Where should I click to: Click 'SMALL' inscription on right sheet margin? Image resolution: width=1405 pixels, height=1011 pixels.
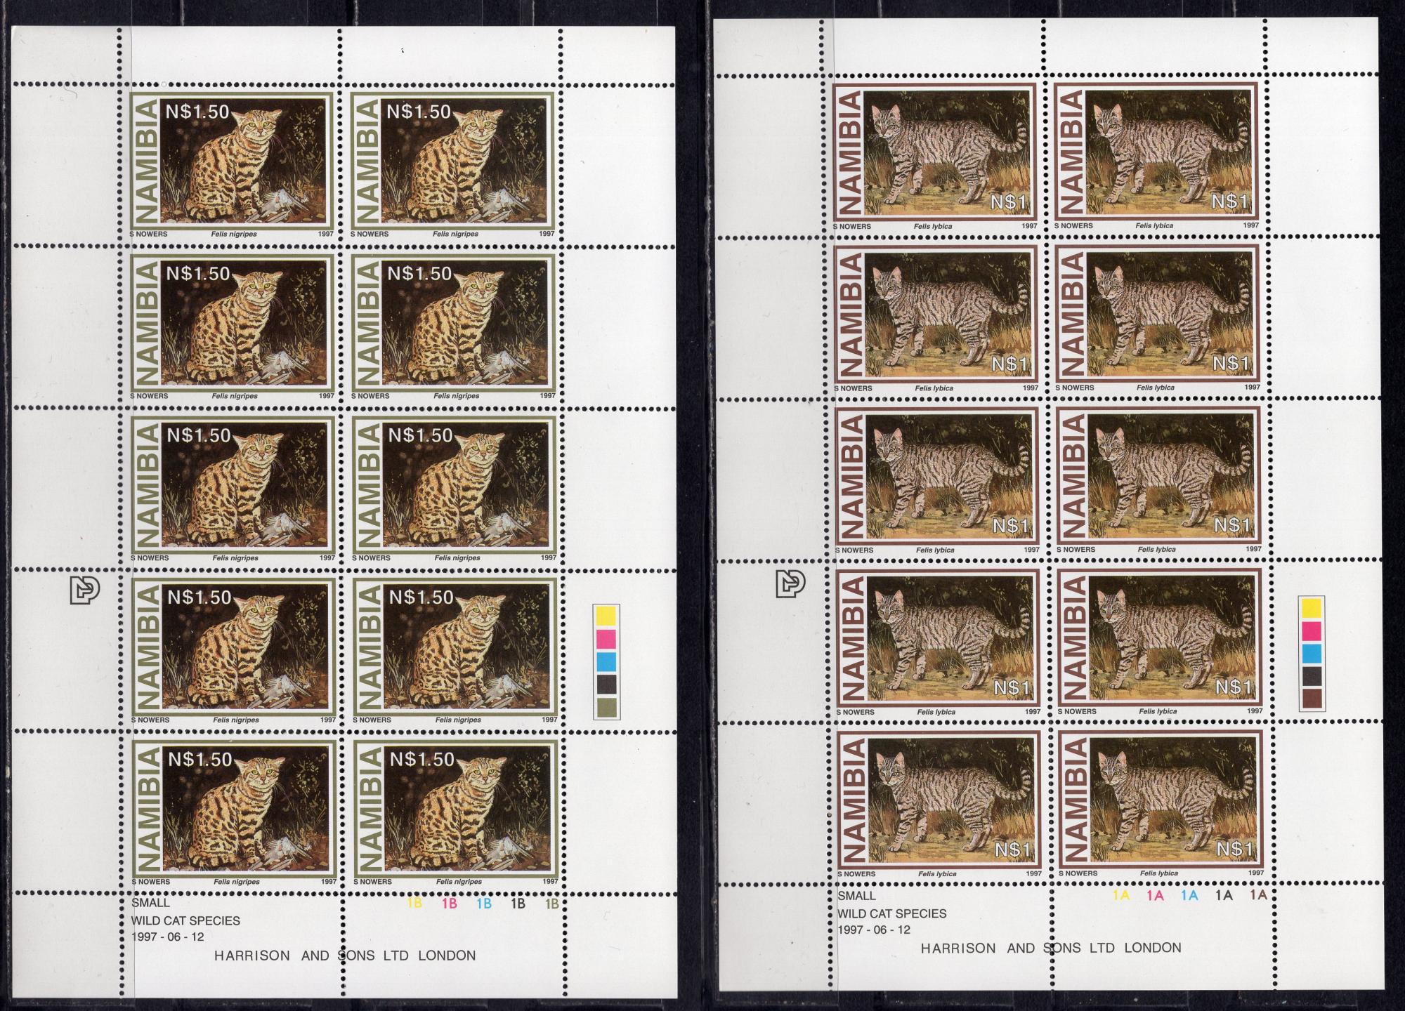[856, 896]
